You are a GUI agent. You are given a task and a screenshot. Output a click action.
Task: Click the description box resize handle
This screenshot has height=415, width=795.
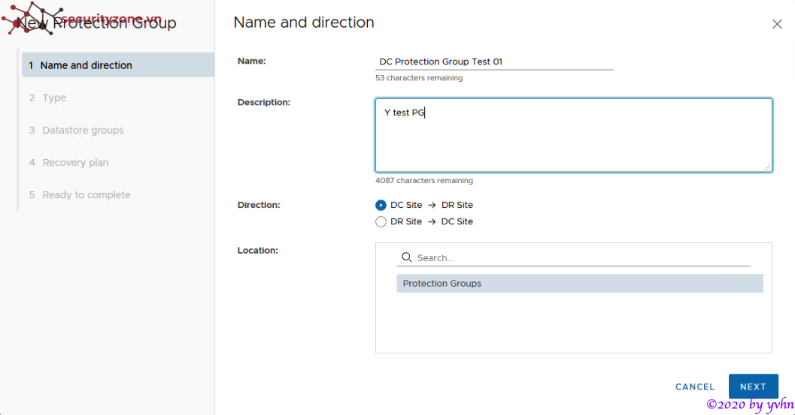coord(767,167)
